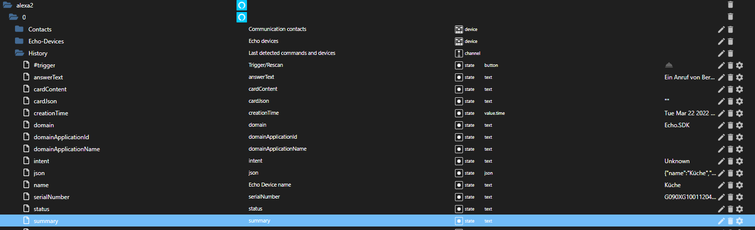Delete the Echo-Devices object
The height and width of the screenshot is (230, 755).
click(x=730, y=41)
